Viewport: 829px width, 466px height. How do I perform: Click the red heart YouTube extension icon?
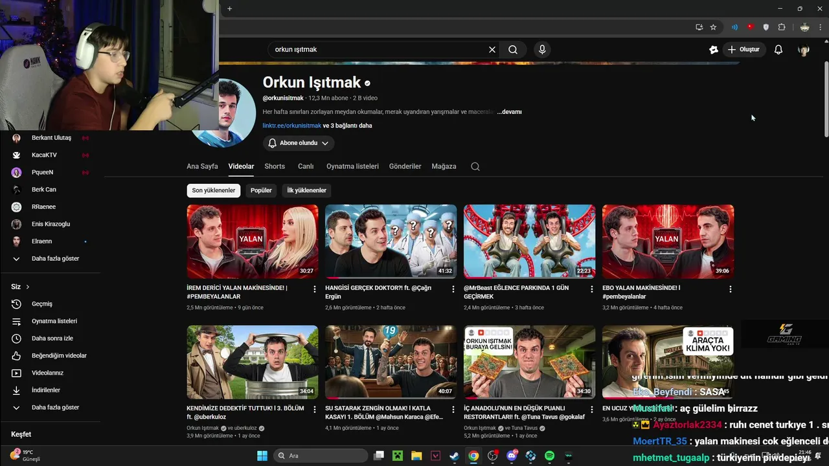(750, 27)
